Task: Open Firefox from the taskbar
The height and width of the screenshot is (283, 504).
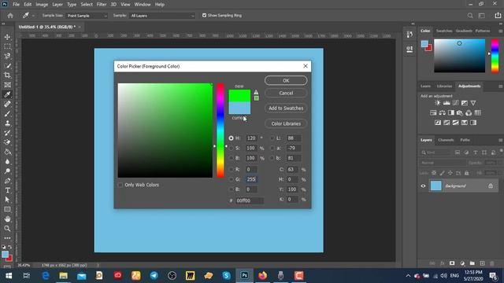Action: pyautogui.click(x=262, y=275)
